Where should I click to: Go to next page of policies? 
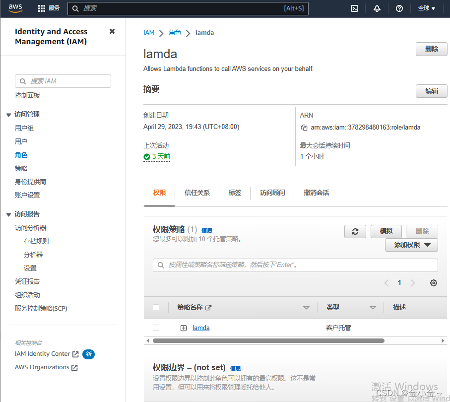413,283
